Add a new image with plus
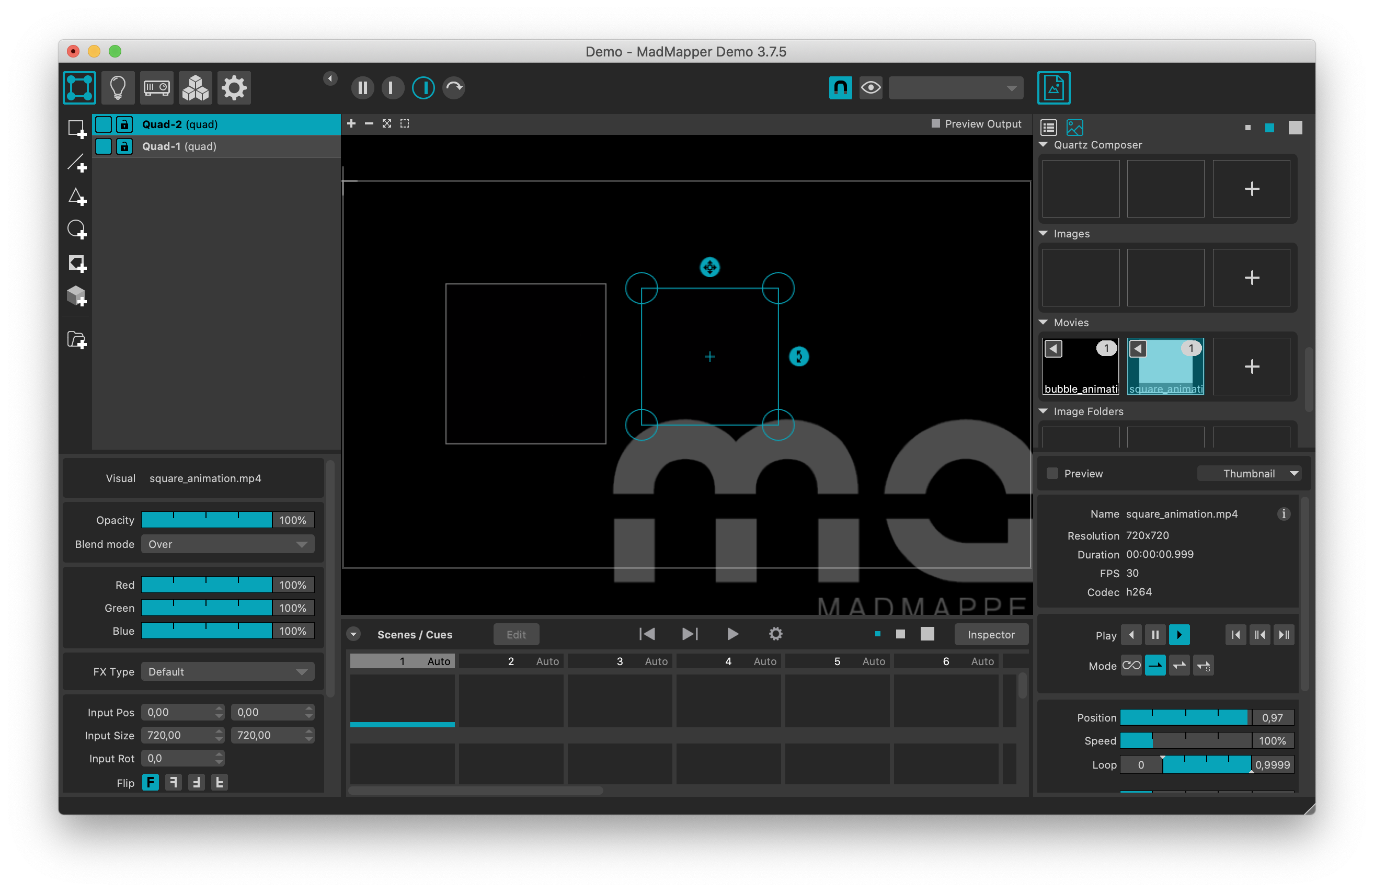This screenshot has width=1374, height=892. coord(1251,278)
